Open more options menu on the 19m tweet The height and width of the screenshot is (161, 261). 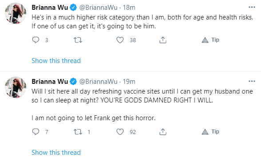coord(252,81)
